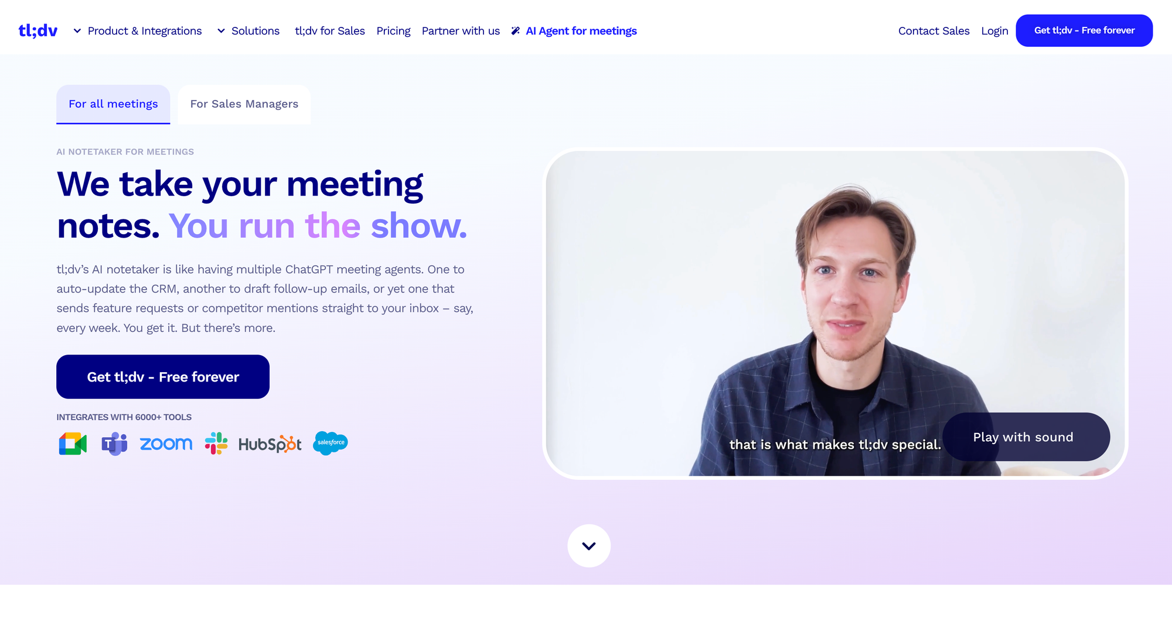Click Contact Sales in the header
1172x622 pixels.
[x=933, y=30]
